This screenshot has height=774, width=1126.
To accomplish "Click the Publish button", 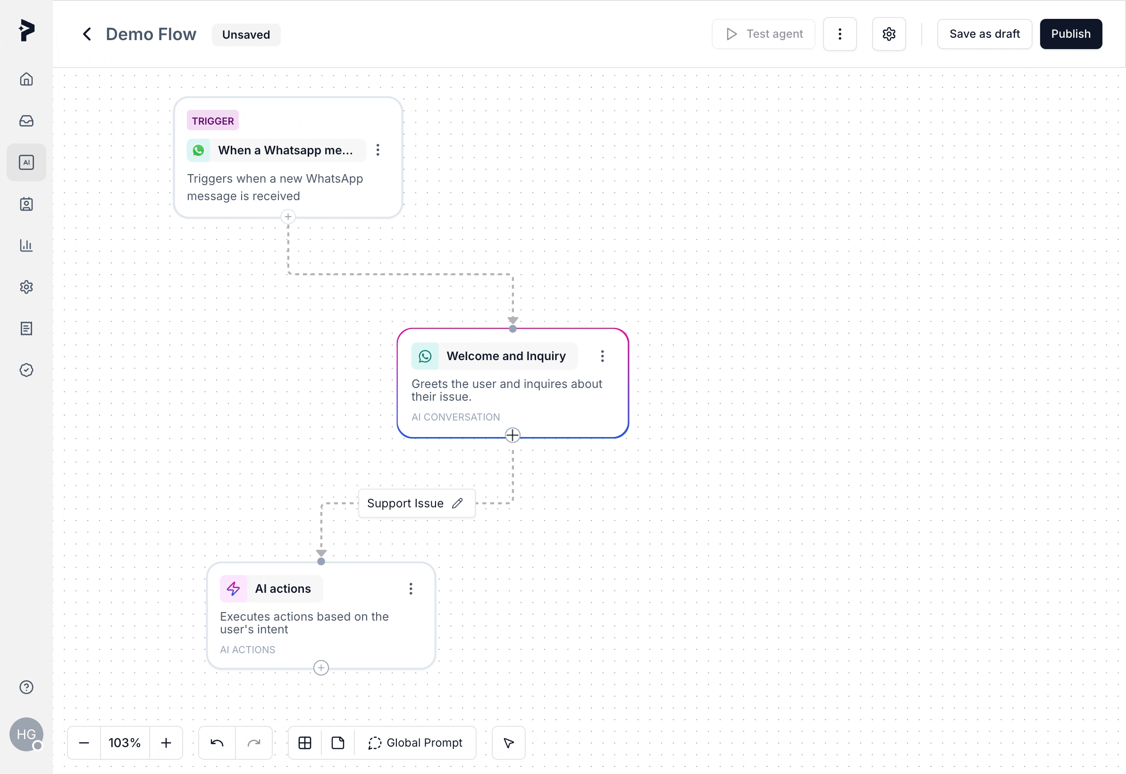I will [x=1070, y=34].
